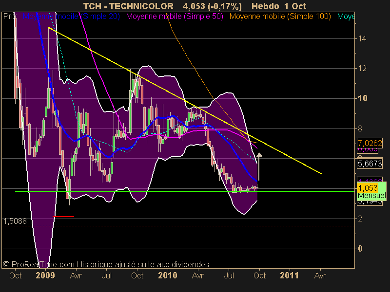This screenshot has width=390, height=292.
Task: Click the 2010 label on time axis
Action: click(168, 275)
